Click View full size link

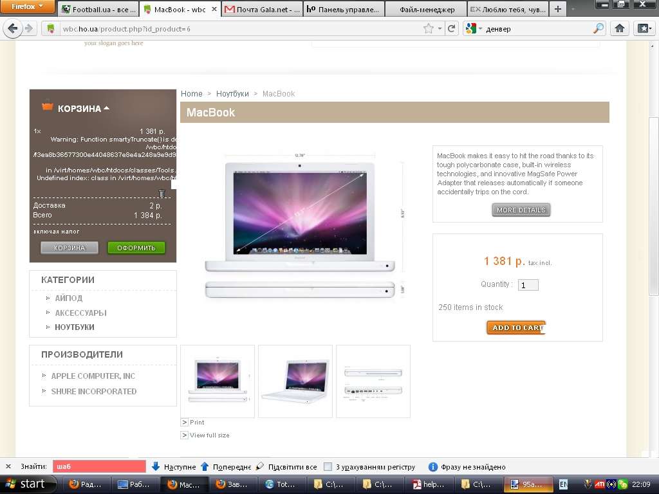tap(209, 435)
